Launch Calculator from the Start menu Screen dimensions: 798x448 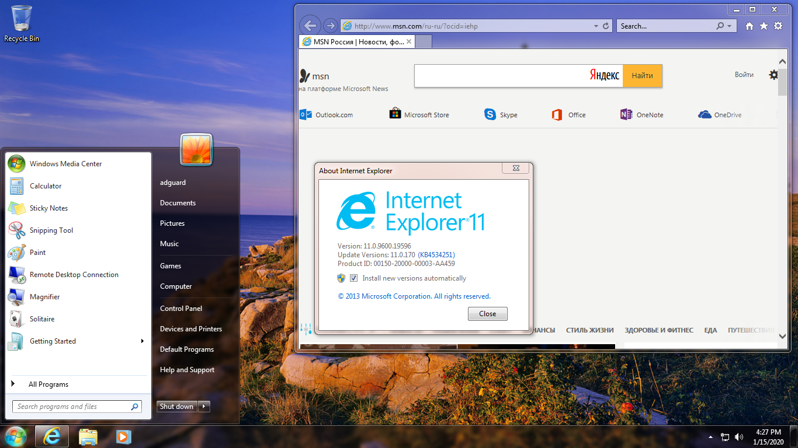pos(78,186)
